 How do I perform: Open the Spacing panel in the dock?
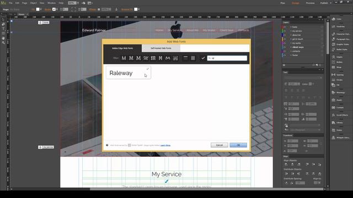click(338, 75)
